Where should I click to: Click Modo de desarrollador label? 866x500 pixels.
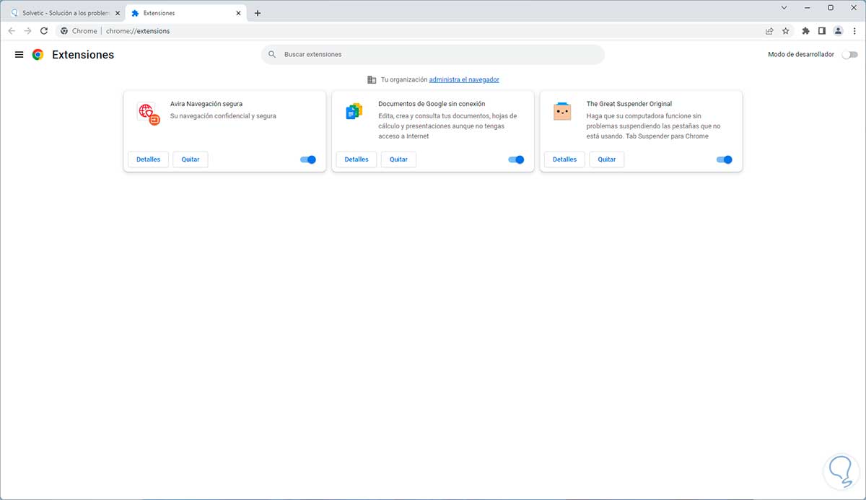pyautogui.click(x=801, y=54)
